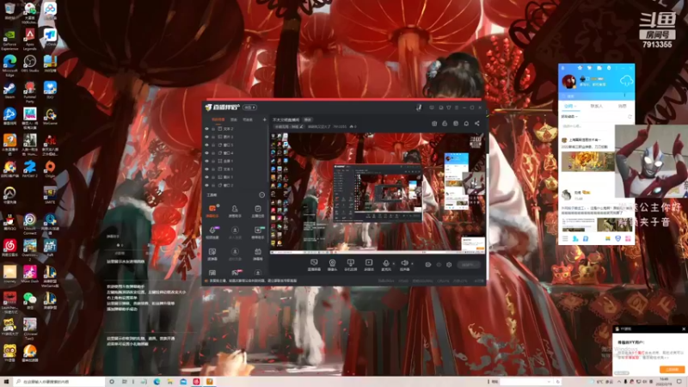Mute the speaker 扬声器
Viewport: 688px width, 387px height.
click(x=404, y=265)
